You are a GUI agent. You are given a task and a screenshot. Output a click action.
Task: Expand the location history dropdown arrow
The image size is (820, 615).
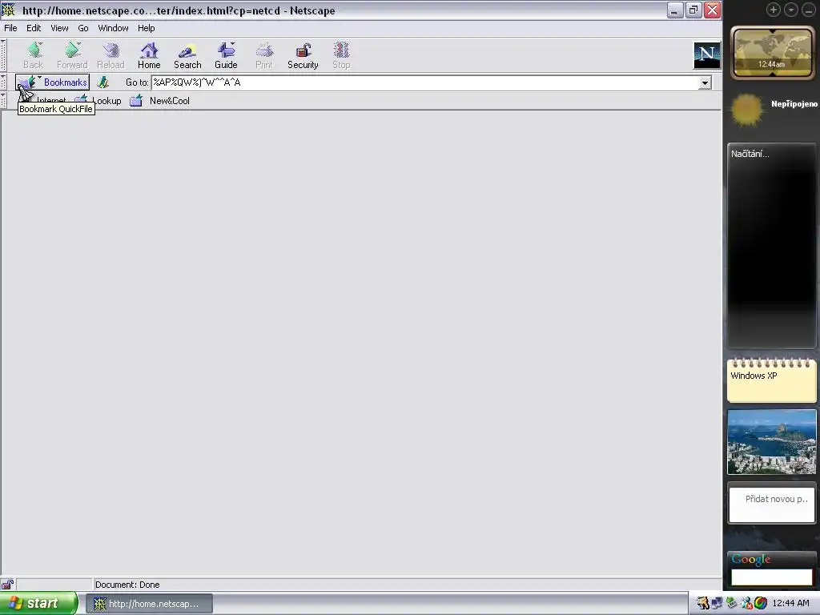[705, 82]
